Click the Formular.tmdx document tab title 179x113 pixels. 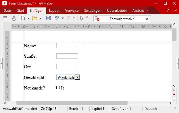122,19
